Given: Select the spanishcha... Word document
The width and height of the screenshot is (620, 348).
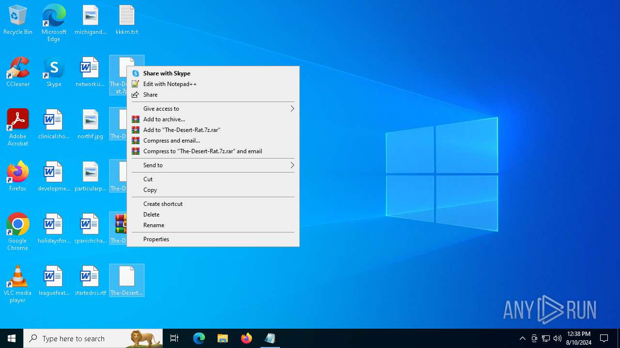Looking at the screenshot, I should pyautogui.click(x=91, y=229).
